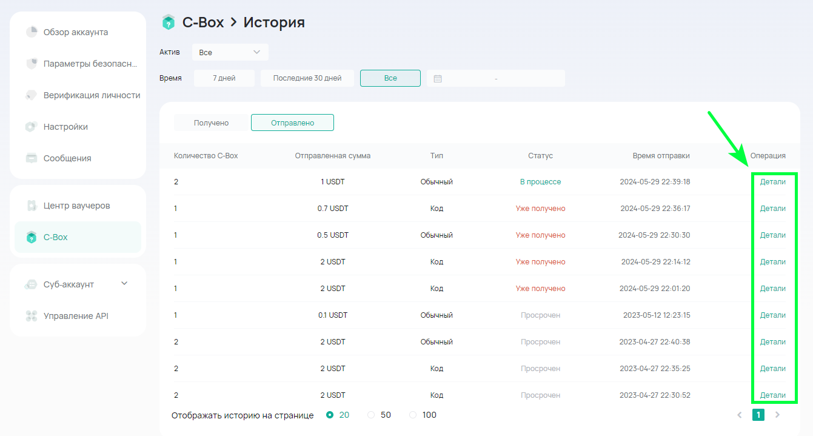Open Детали for 0.5 USDT row
The image size is (813, 436).
[x=773, y=235]
